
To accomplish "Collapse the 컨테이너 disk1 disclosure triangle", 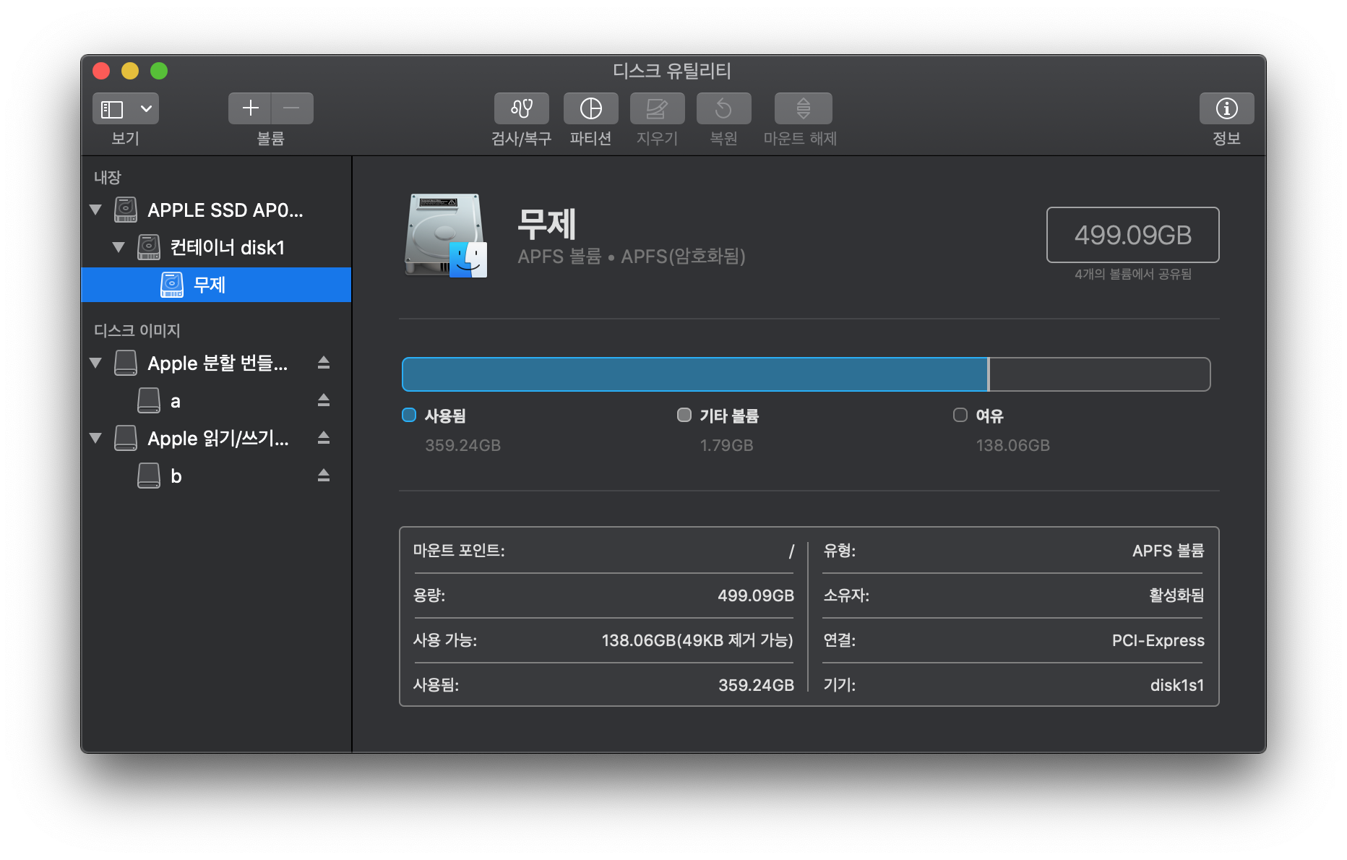I will click(119, 248).
